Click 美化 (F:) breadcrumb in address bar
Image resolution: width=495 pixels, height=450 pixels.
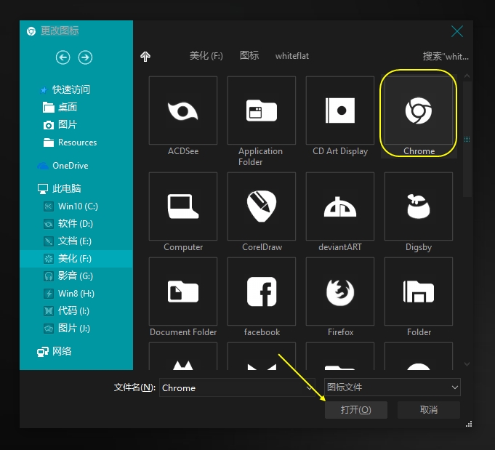coord(206,56)
